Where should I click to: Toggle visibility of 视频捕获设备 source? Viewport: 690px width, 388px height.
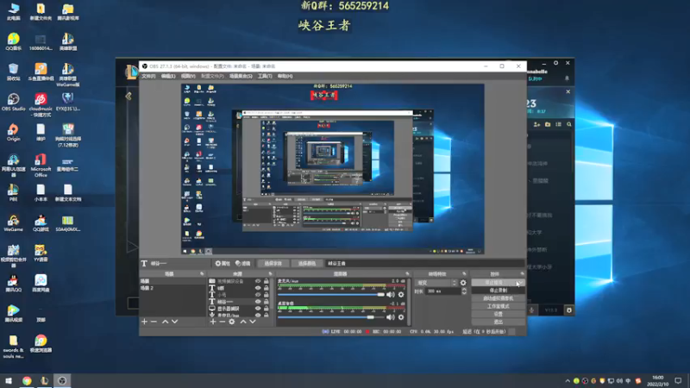pyautogui.click(x=258, y=281)
